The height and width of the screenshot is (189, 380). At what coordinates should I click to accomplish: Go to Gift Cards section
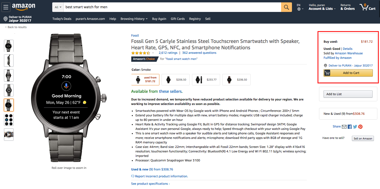[x=177, y=19]
